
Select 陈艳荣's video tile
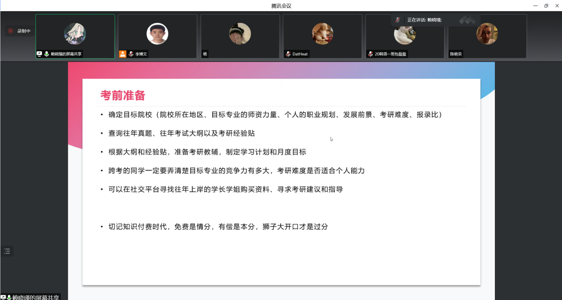click(x=487, y=36)
